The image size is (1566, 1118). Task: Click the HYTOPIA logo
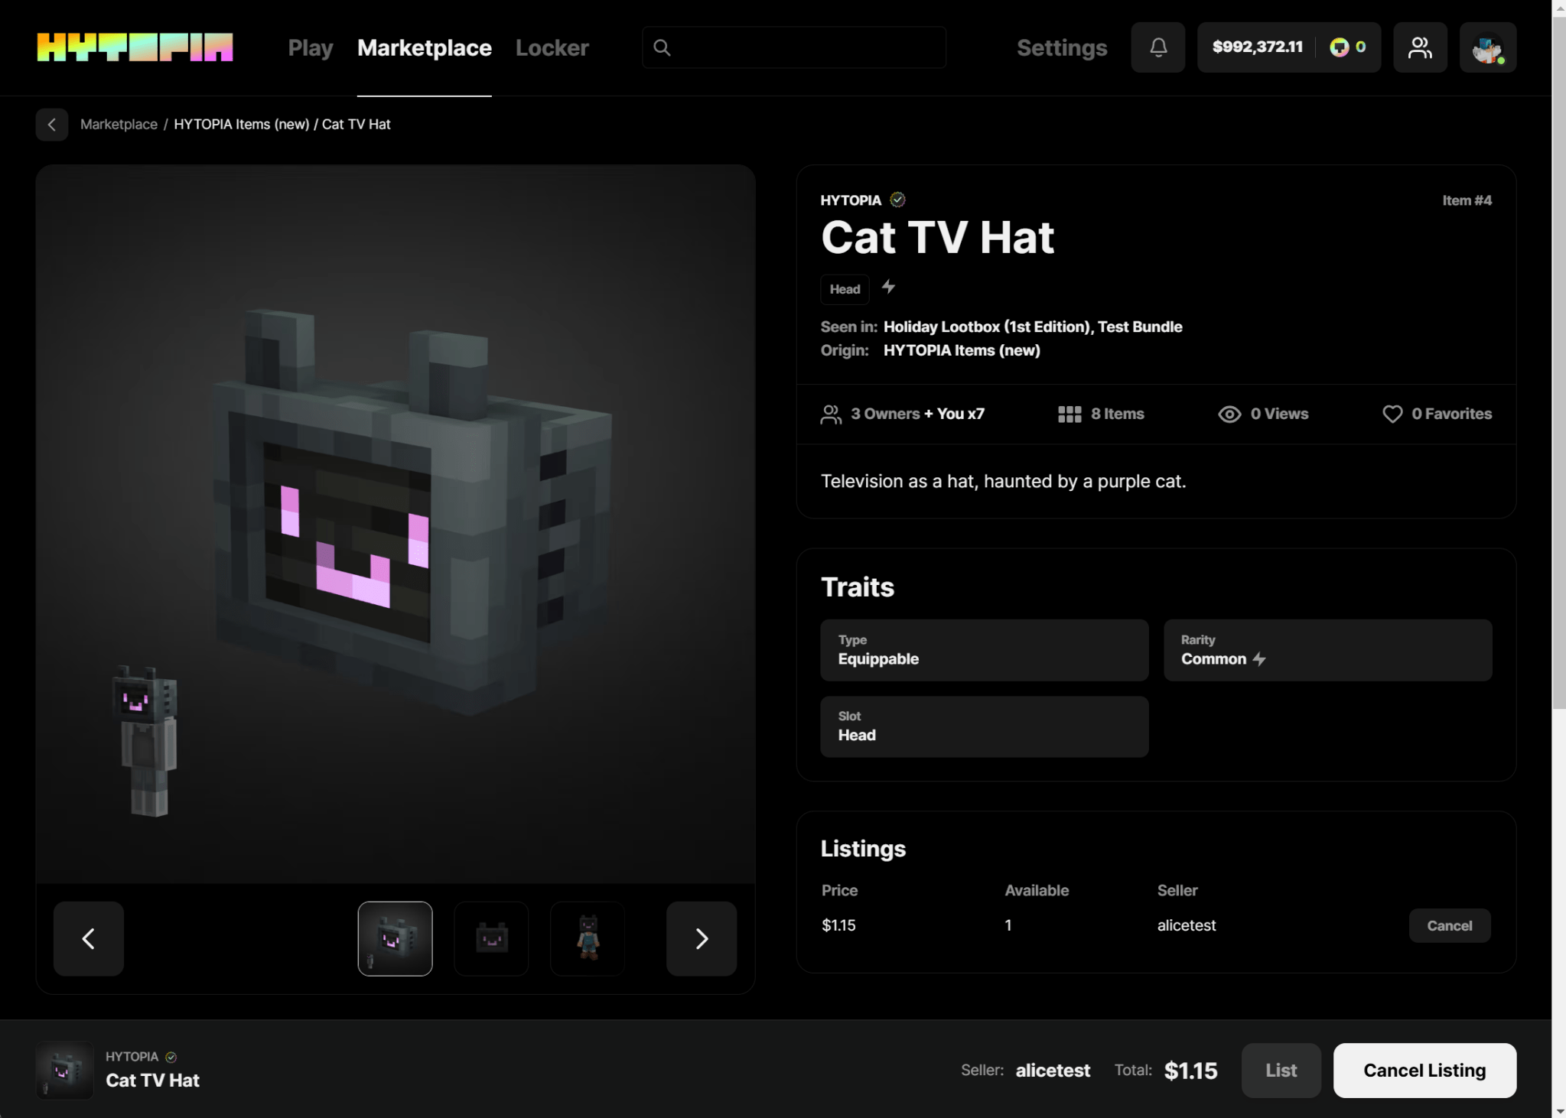135,47
